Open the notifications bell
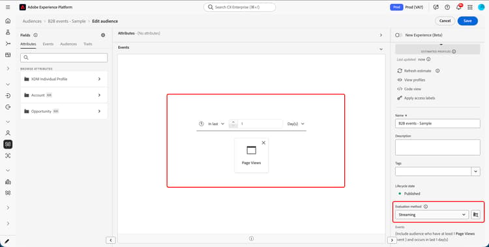This screenshot has width=489, height=247. tap(459, 7)
